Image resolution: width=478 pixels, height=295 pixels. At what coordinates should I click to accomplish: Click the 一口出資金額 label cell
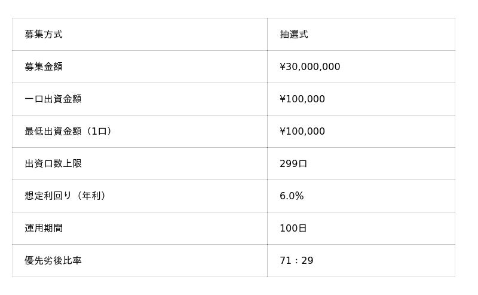coord(53,99)
